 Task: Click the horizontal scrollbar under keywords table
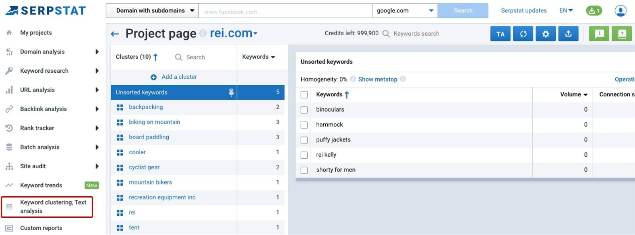click(x=465, y=180)
